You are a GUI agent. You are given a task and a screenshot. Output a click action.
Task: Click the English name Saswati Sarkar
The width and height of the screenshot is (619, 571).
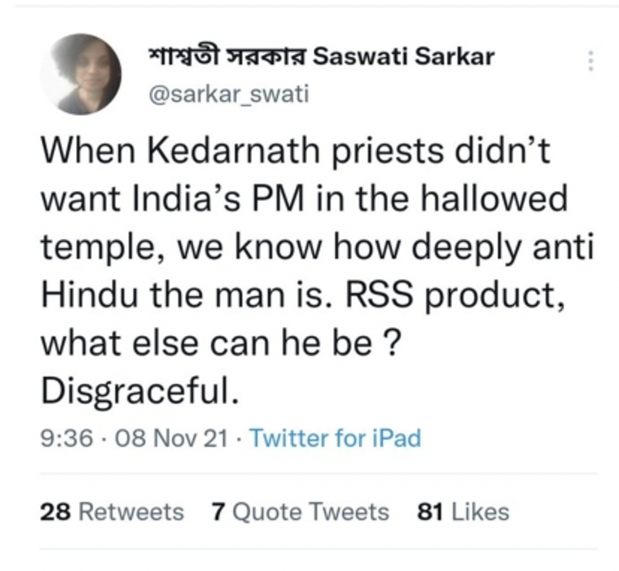coord(403,56)
